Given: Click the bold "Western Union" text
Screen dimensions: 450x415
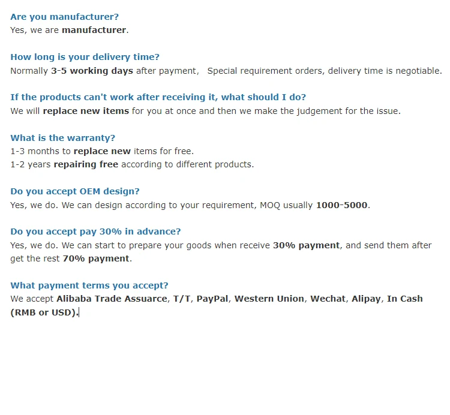Looking at the screenshot, I should 269,299.
